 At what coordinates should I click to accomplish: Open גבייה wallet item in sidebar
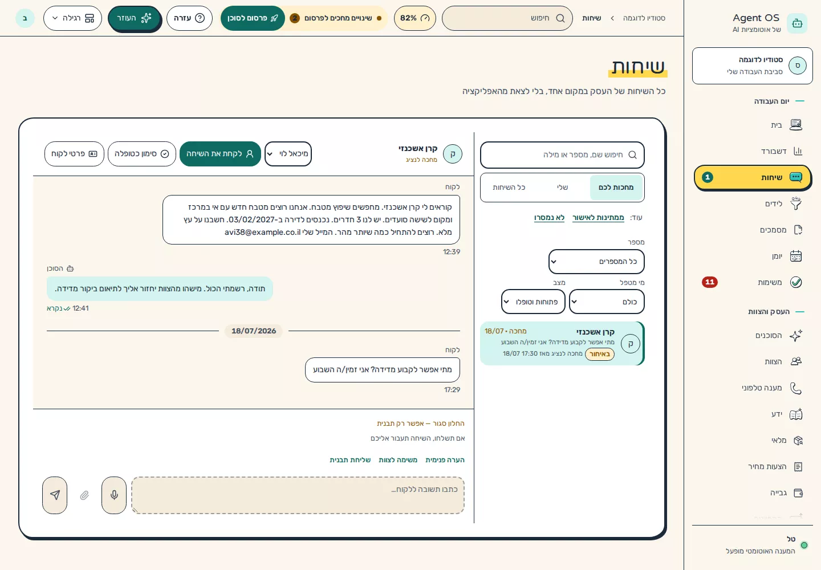click(x=753, y=492)
